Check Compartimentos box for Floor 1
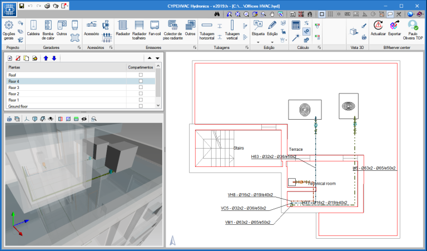This screenshot has height=251, width=427. point(141,100)
